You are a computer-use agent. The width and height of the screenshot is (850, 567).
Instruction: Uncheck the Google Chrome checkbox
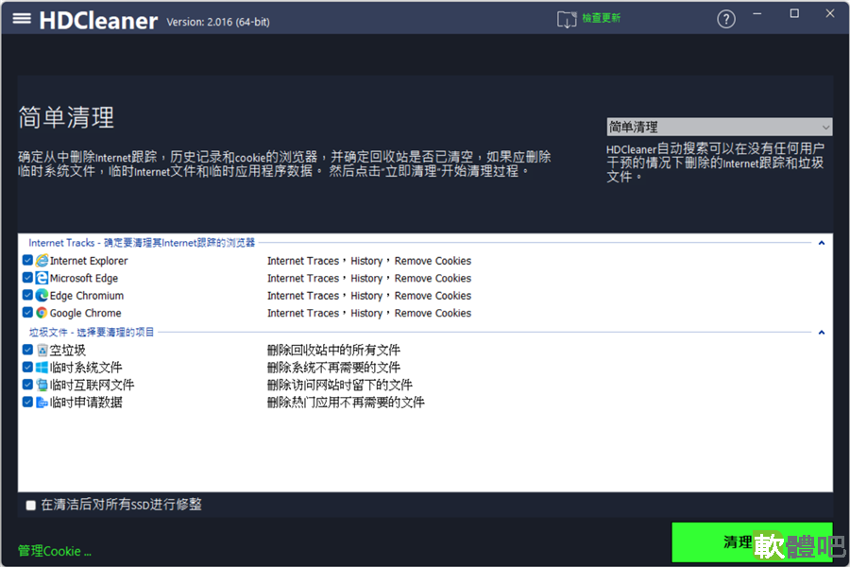coord(27,313)
